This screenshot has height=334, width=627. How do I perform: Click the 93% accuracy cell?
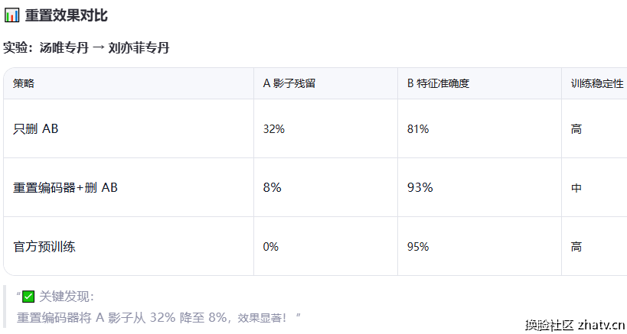click(420, 187)
